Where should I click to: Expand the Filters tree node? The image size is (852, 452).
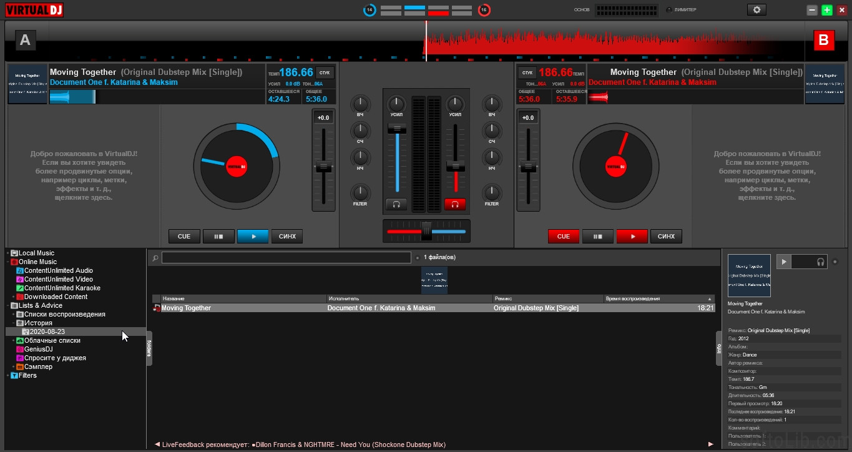coord(7,375)
